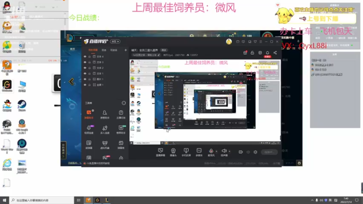Open the mode pill dropdown beside the app logo

[x=115, y=41]
